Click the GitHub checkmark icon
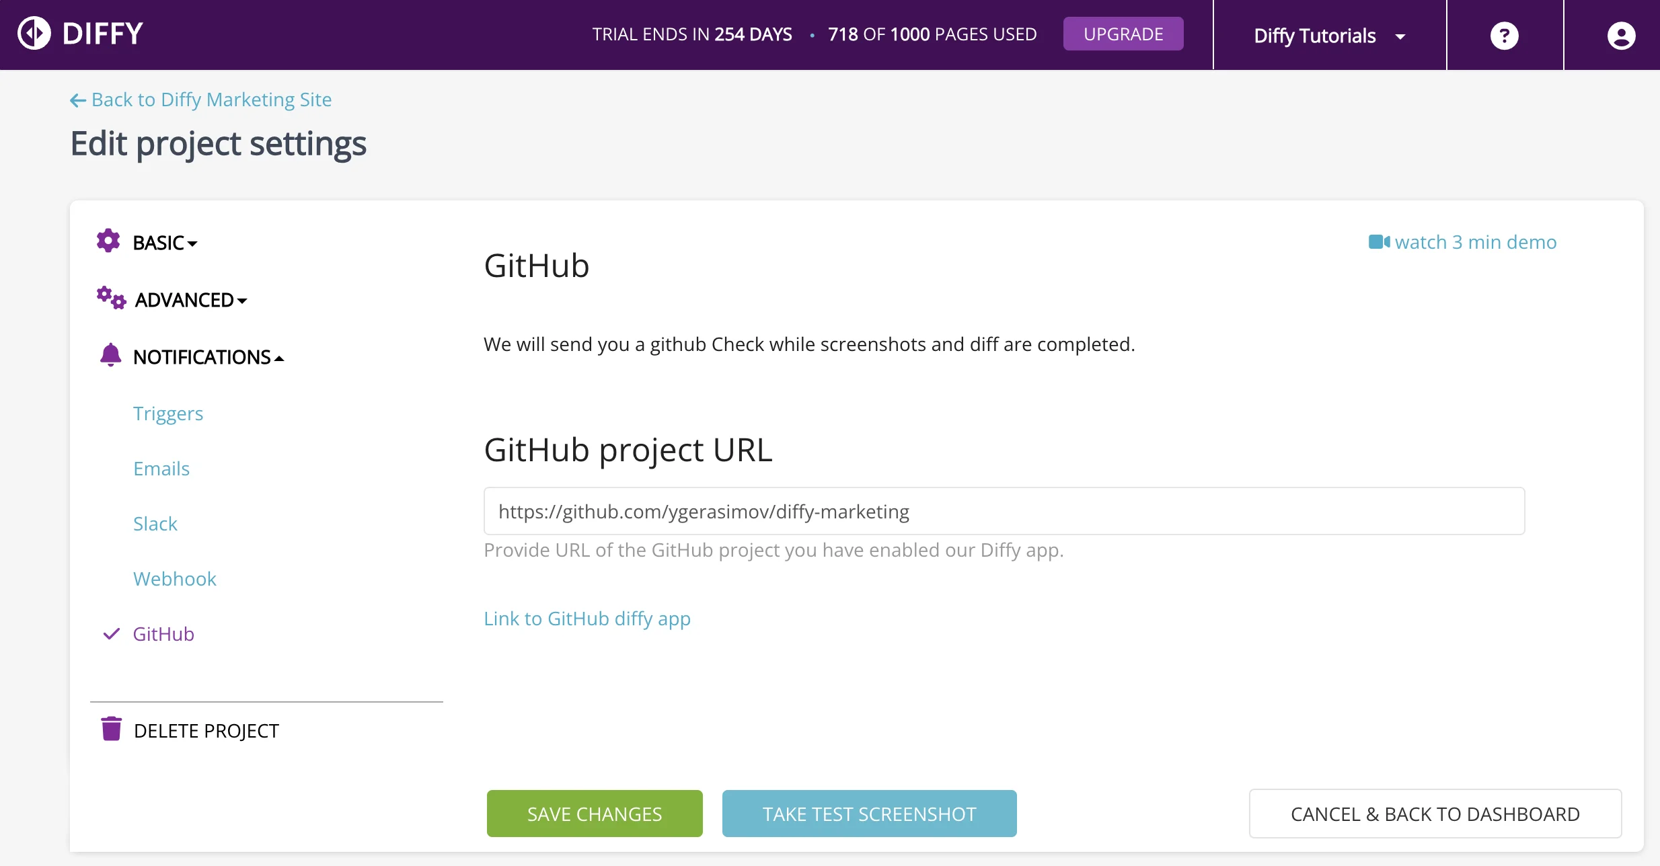The height and width of the screenshot is (866, 1660). (x=112, y=634)
